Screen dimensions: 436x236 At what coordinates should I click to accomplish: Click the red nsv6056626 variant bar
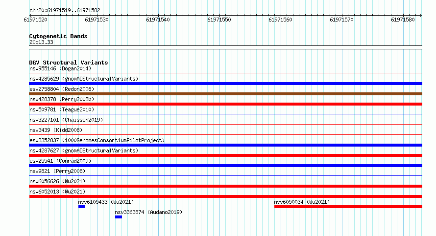coord(225,186)
